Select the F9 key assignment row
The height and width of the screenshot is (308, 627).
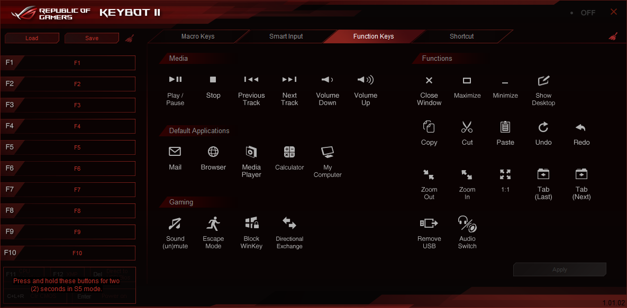[68, 232]
